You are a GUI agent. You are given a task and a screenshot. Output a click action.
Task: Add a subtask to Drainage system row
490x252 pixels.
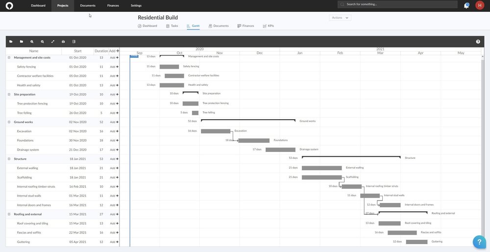coord(114,150)
